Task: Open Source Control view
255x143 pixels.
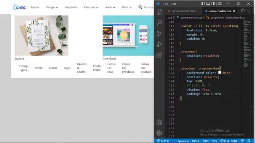Action: [159, 34]
